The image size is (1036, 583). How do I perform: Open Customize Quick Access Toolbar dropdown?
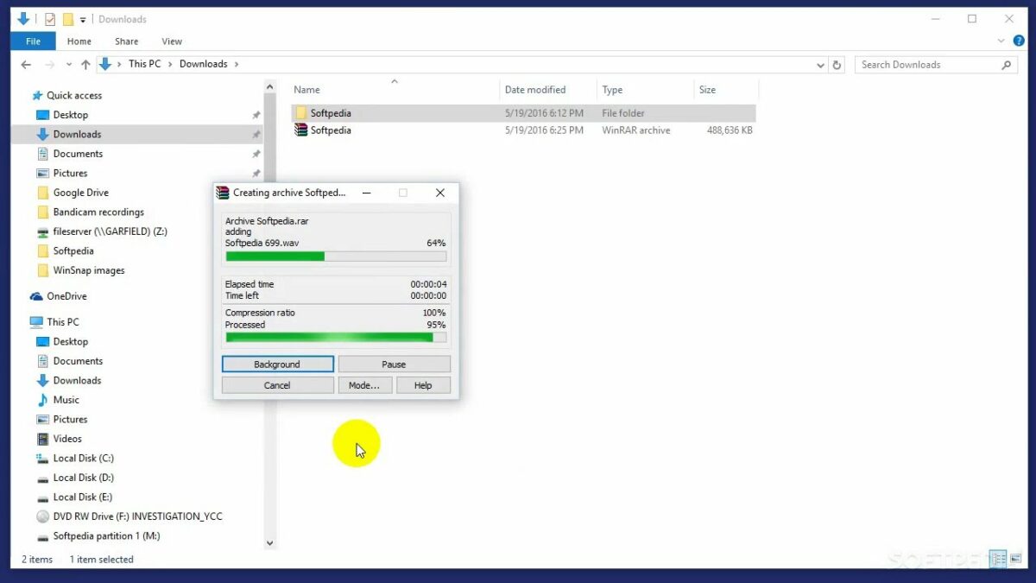[x=83, y=19]
